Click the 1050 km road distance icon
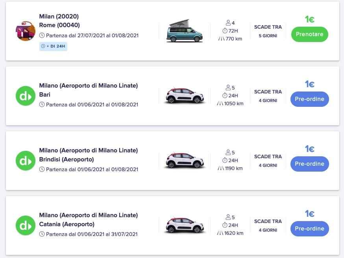Image resolution: width=344 pixels, height=258 pixels. pyautogui.click(x=220, y=104)
